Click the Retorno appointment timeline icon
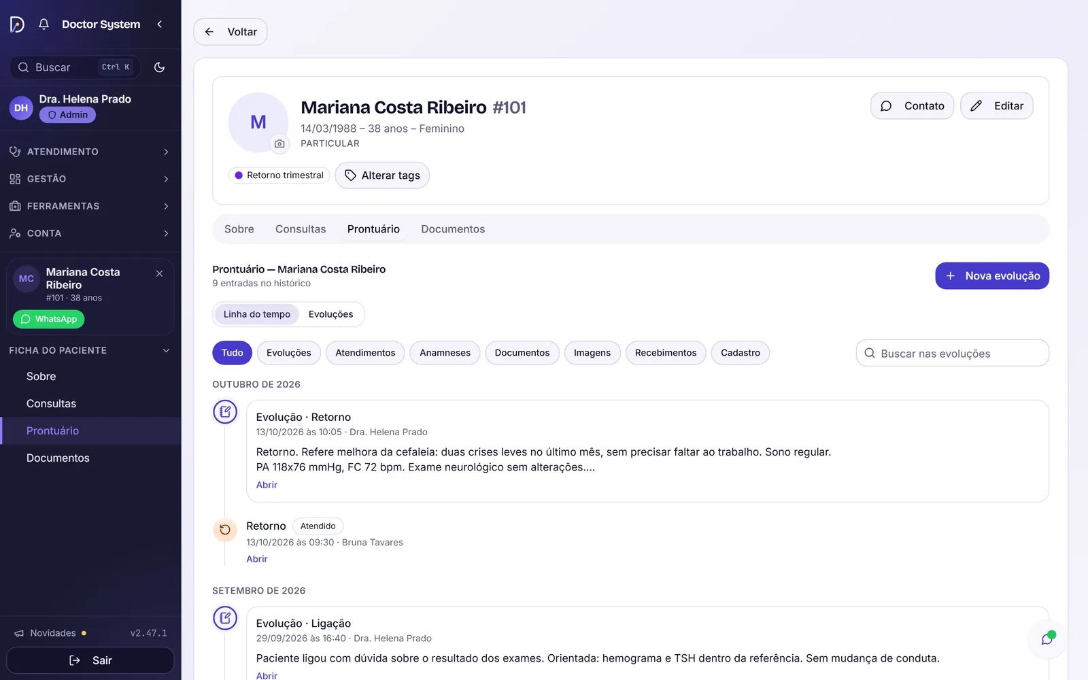Image resolution: width=1088 pixels, height=680 pixels. (225, 530)
